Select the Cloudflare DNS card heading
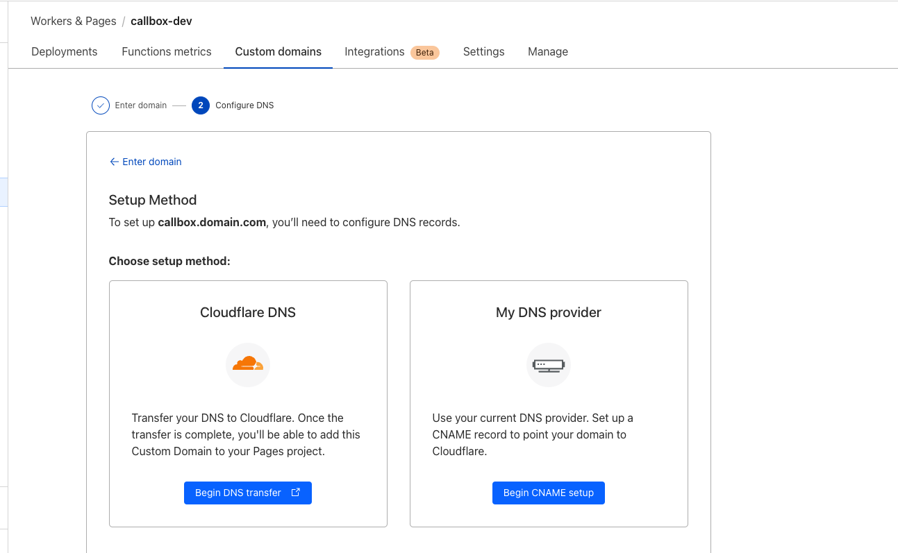This screenshot has height=553, width=898. (248, 312)
